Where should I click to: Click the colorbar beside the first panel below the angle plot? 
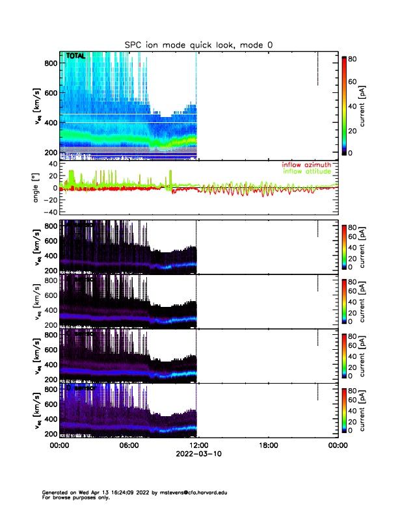pyautogui.click(x=344, y=246)
